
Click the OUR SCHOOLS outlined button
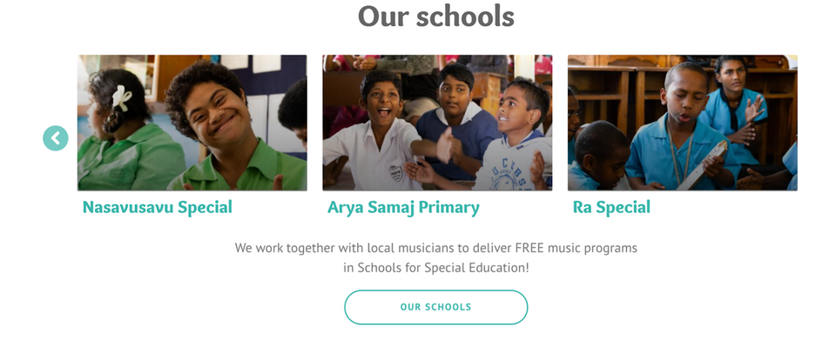[x=436, y=307]
